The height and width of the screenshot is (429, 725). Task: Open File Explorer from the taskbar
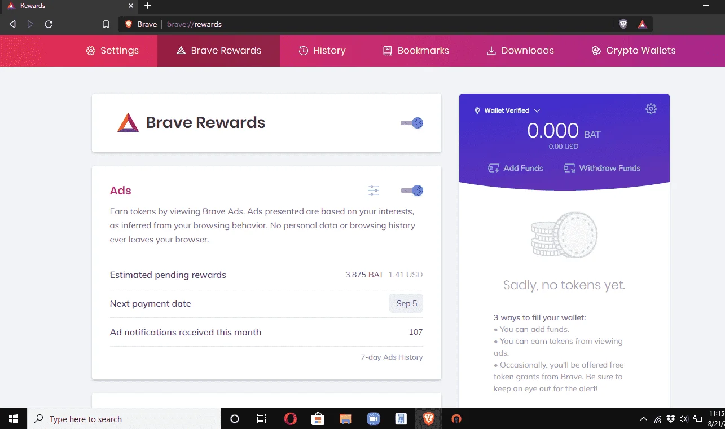(345, 419)
